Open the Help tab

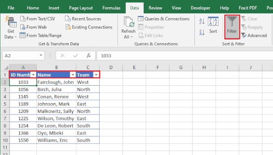[224, 8]
